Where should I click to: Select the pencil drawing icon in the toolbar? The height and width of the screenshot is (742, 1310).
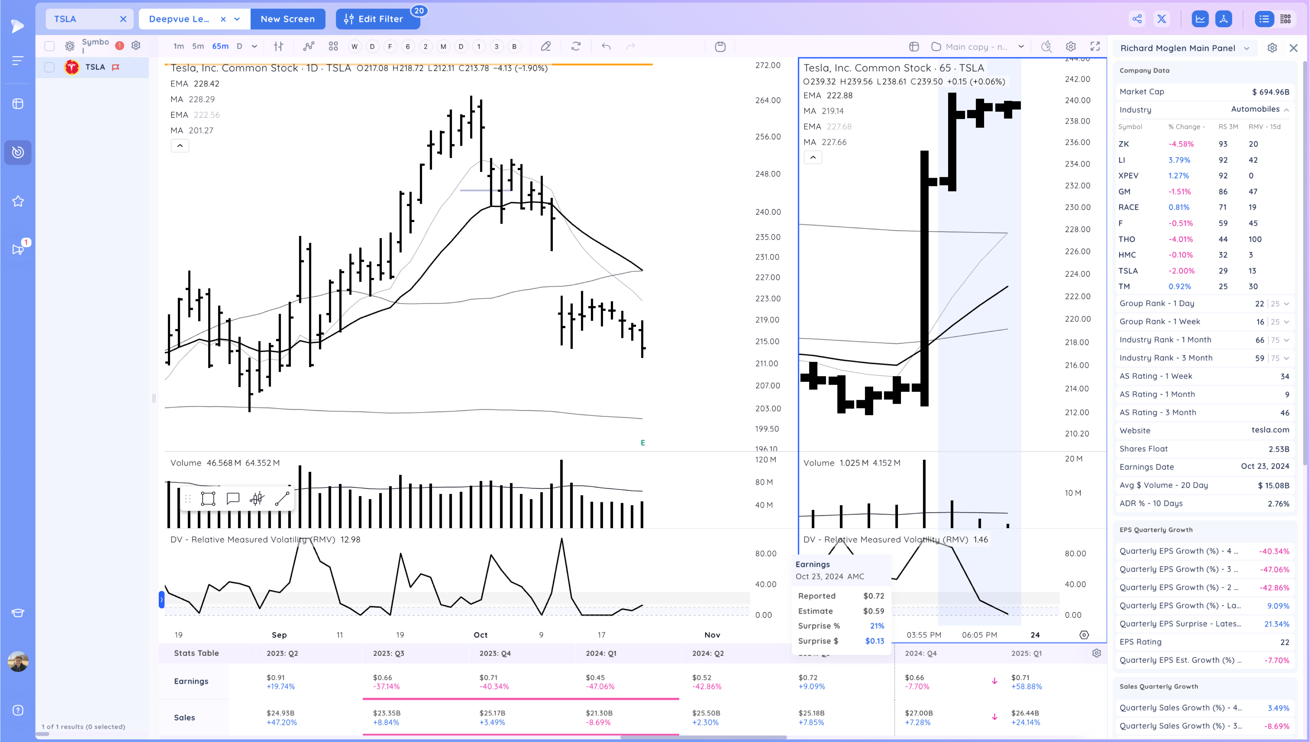pyautogui.click(x=545, y=46)
